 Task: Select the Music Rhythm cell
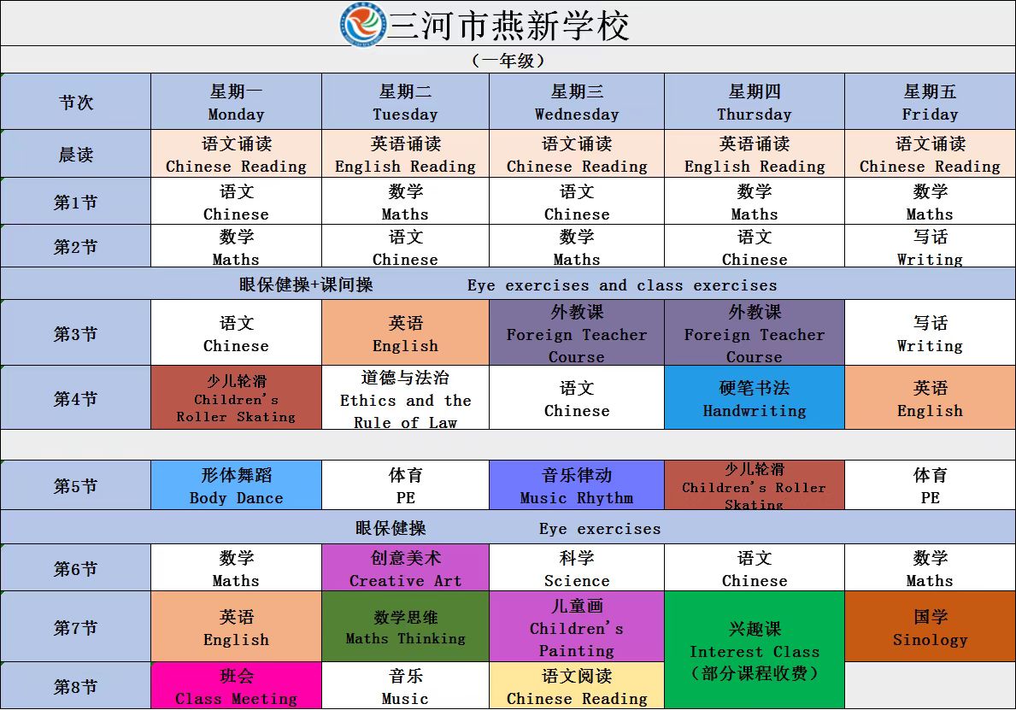click(576, 486)
